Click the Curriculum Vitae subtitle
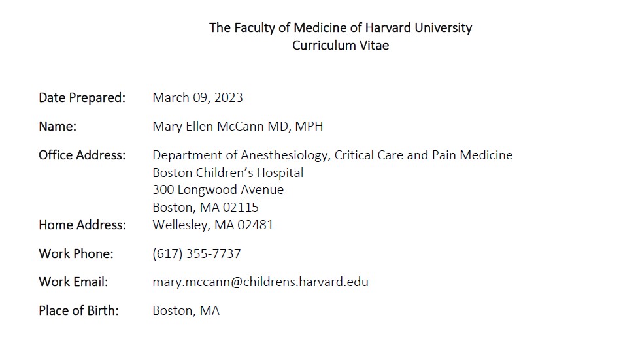 pyautogui.click(x=340, y=46)
